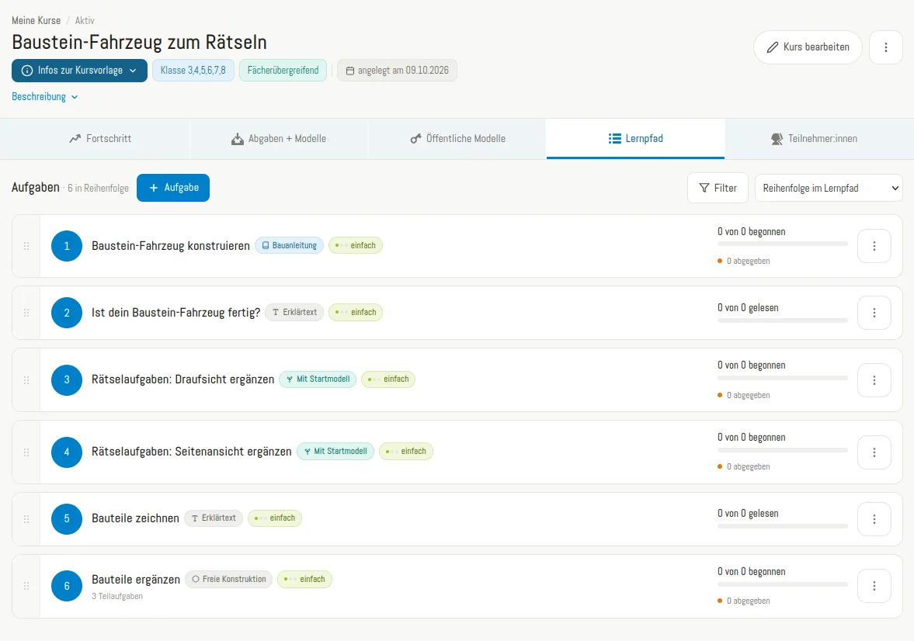This screenshot has width=914, height=641.
Task: Click number 6 circle of Bauteile ergänzen
Action: point(67,586)
